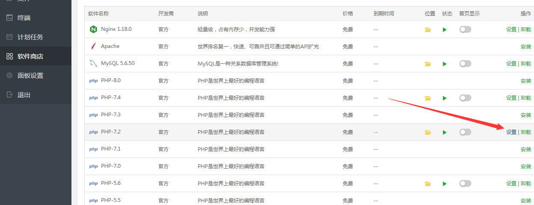Click the php logo beside PHP-8.0

pyautogui.click(x=93, y=81)
